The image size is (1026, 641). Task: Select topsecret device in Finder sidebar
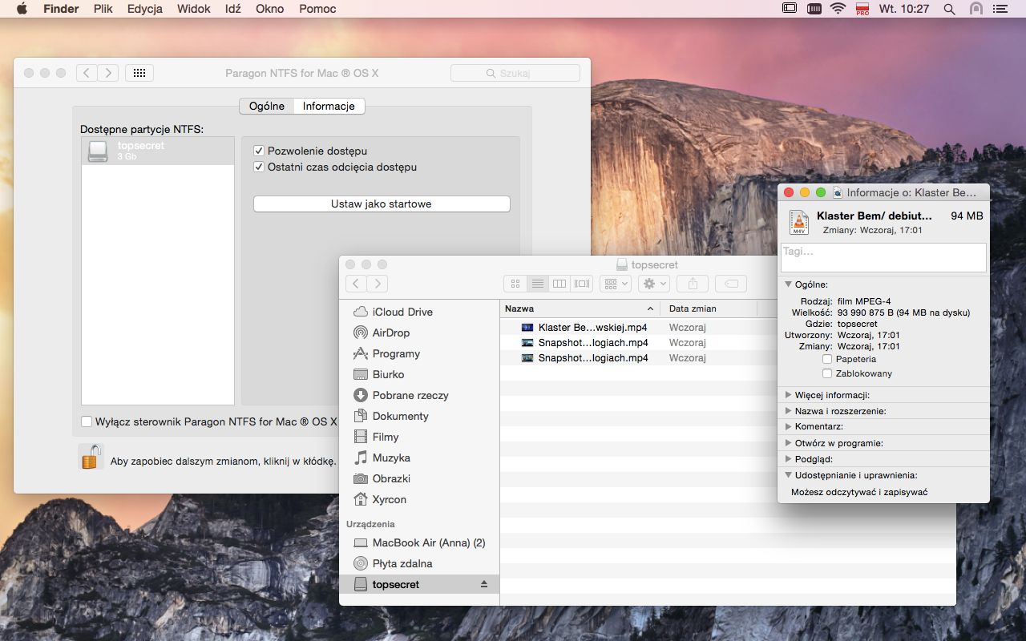tap(418, 584)
